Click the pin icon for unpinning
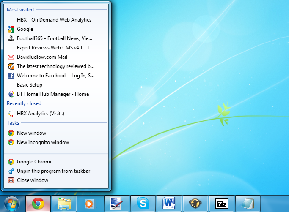 tap(11, 171)
